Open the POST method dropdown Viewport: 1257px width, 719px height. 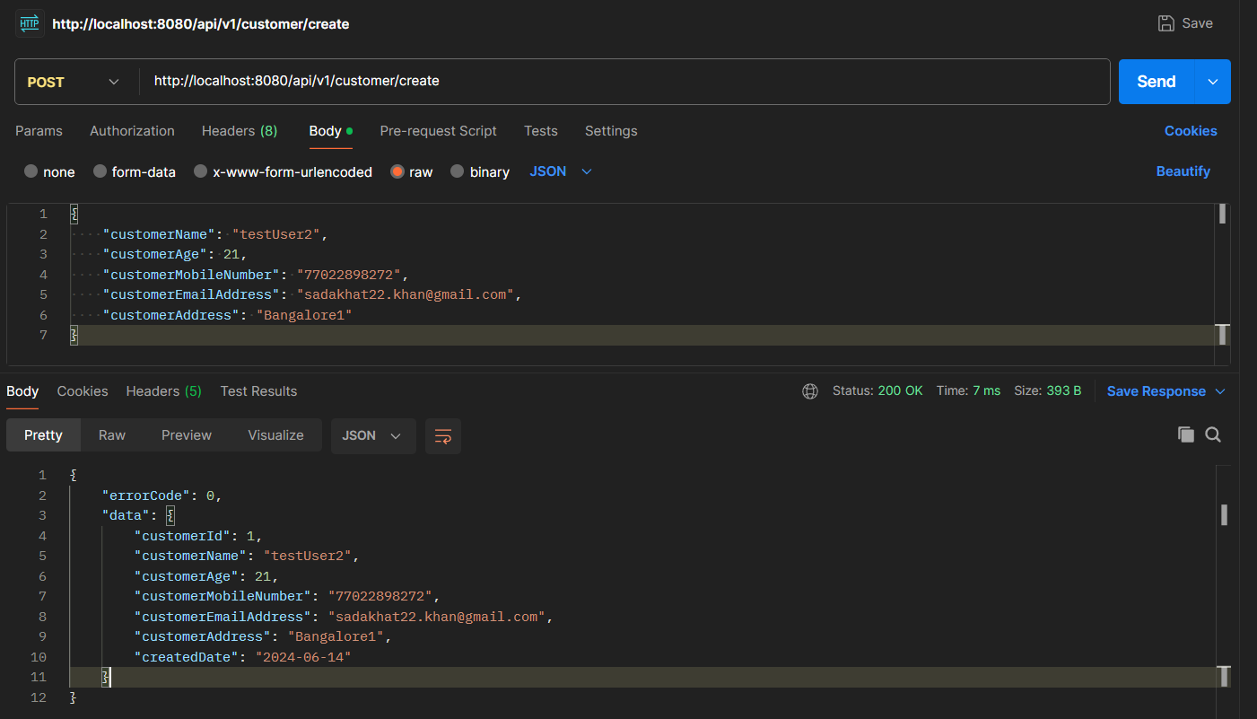[75, 82]
